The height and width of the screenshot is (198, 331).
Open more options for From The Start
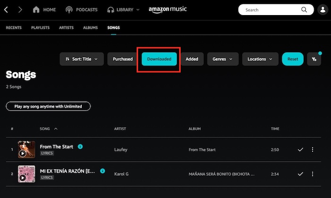point(312,149)
